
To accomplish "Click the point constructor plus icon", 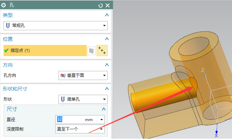I will 102,51.
